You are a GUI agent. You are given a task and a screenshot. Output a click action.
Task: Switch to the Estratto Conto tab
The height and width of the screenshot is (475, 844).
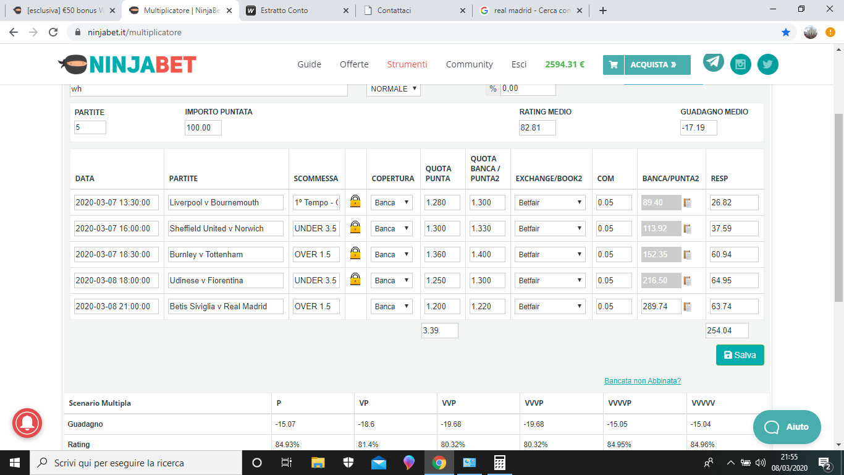pyautogui.click(x=297, y=11)
